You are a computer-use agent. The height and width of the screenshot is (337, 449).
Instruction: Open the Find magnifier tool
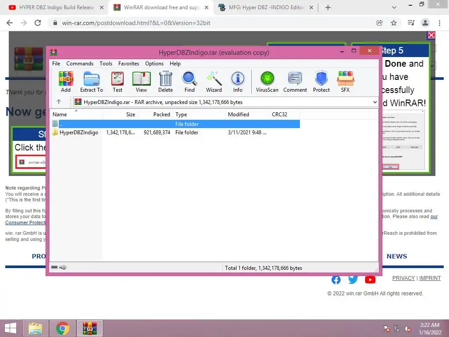pos(189,82)
